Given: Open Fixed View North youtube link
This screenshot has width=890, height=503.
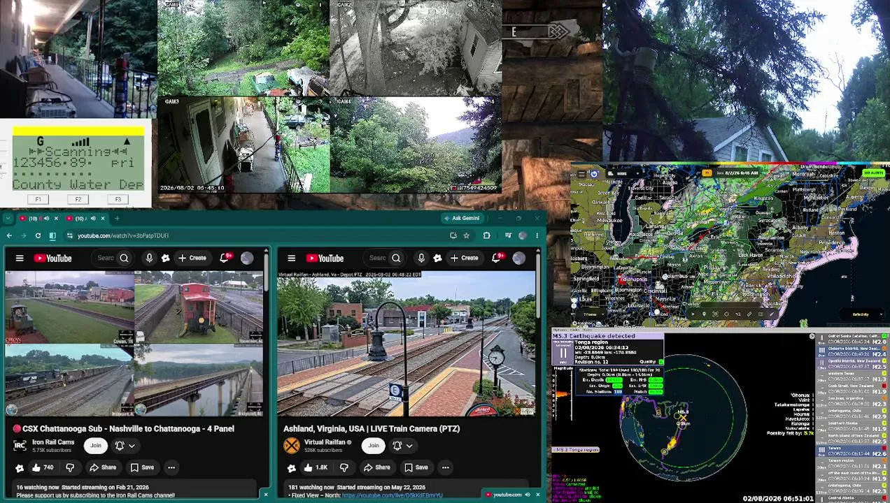Looking at the screenshot, I should click(392, 495).
